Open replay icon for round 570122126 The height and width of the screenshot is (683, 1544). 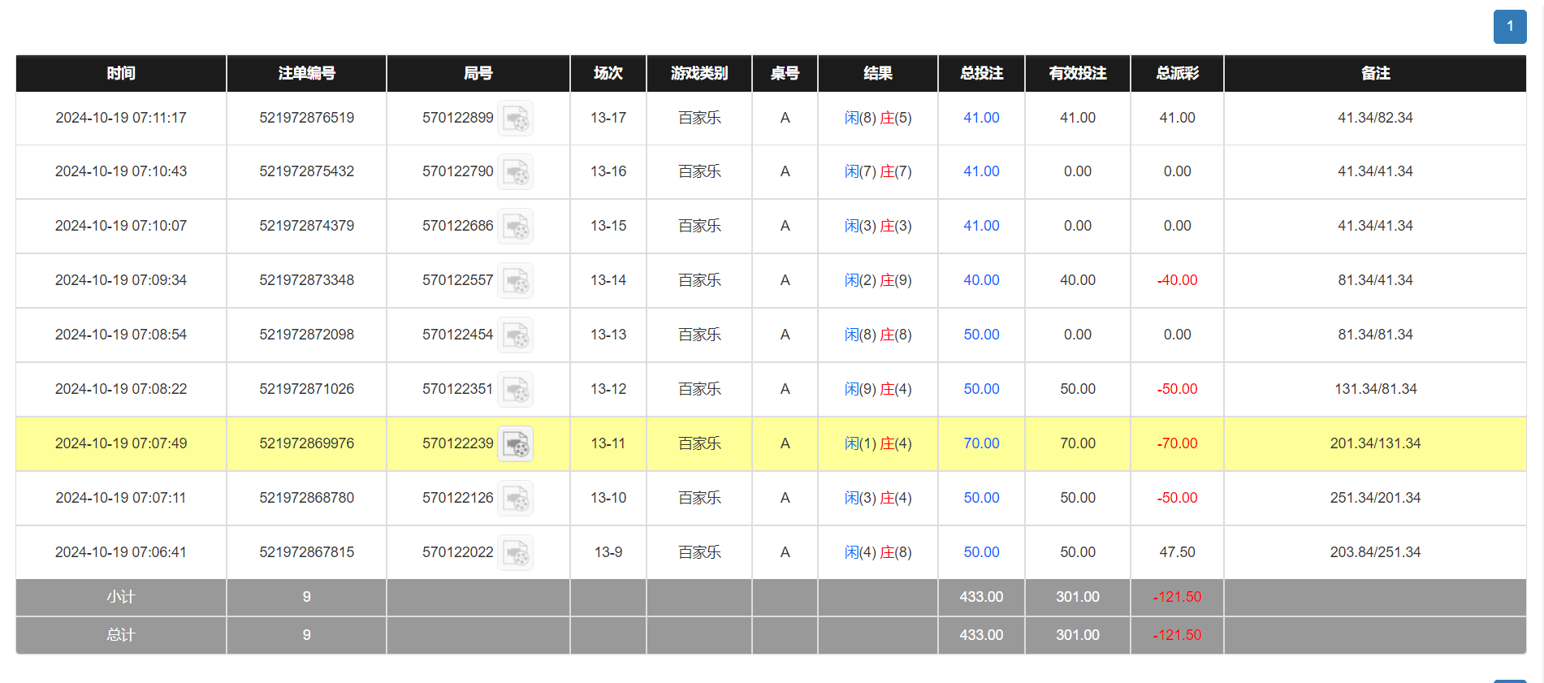click(515, 499)
